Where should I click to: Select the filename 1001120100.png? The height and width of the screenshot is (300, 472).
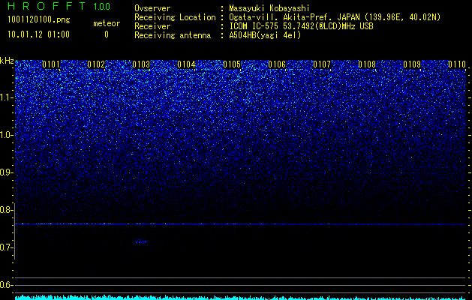tap(39, 20)
